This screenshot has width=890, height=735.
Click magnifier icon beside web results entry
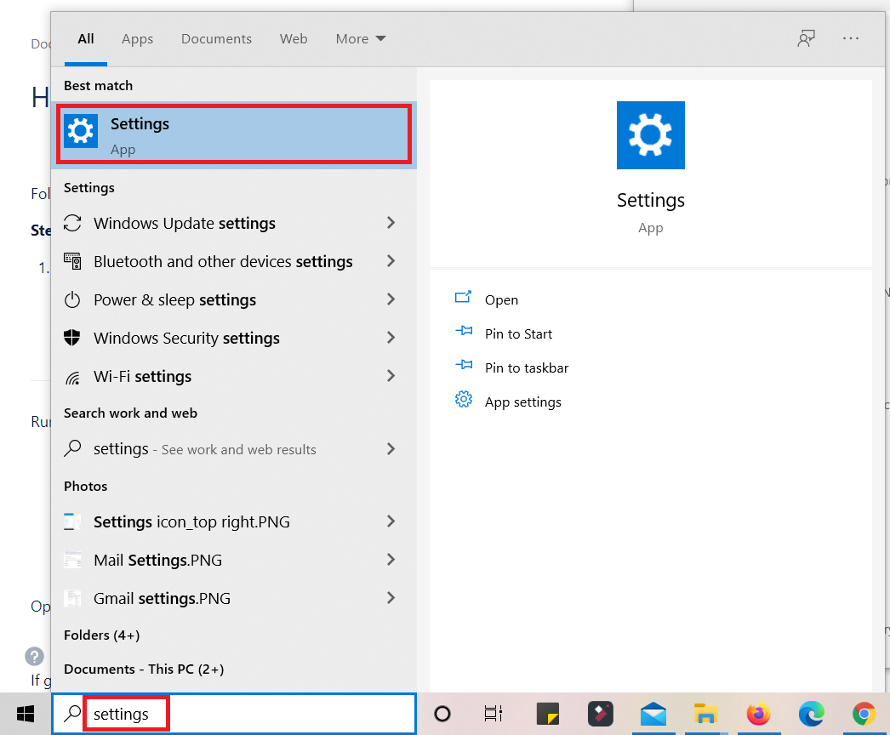tap(72, 448)
